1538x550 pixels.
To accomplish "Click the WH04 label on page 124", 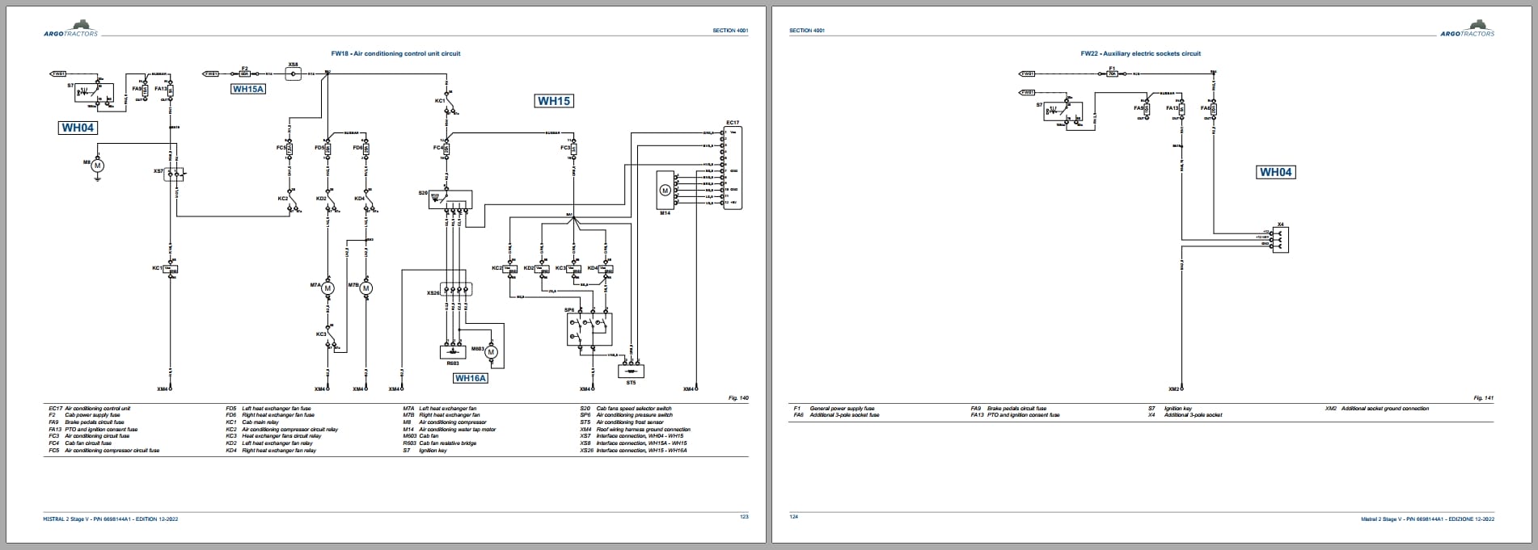I will [x=1275, y=172].
